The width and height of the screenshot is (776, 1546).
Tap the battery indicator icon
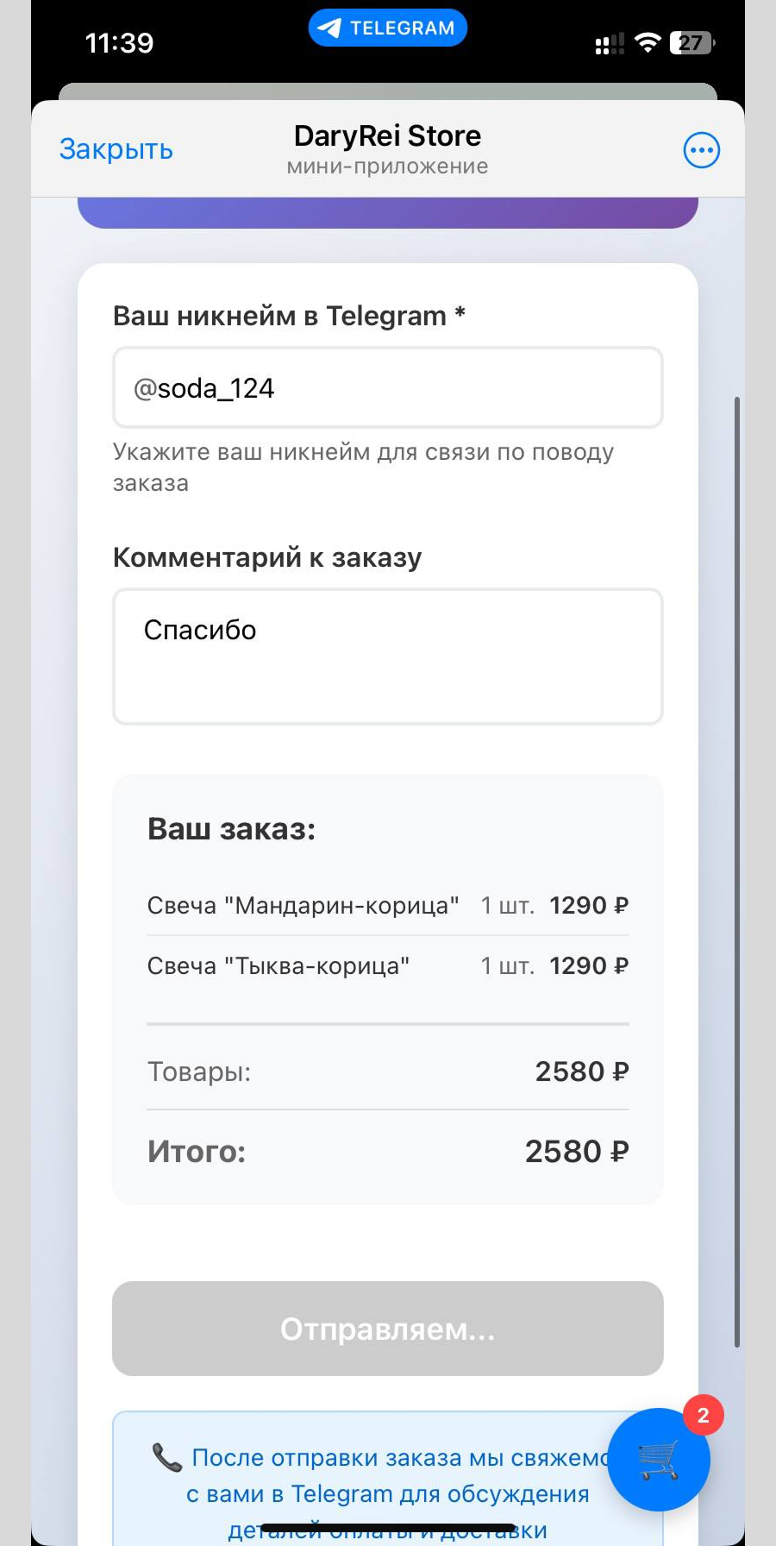pos(692,42)
